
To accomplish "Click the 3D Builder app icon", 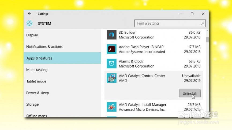I will pos(111,35).
